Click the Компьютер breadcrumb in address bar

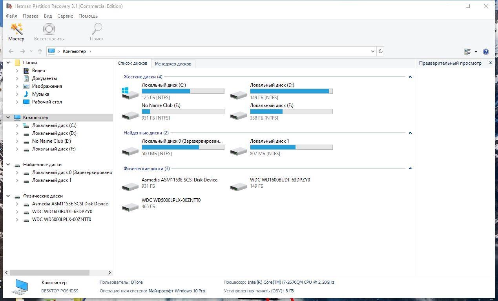tap(74, 51)
